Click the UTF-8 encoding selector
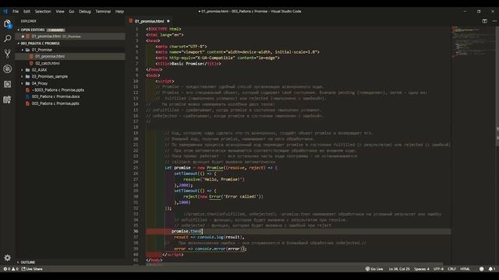This screenshot has height=280, width=499. click(438, 269)
